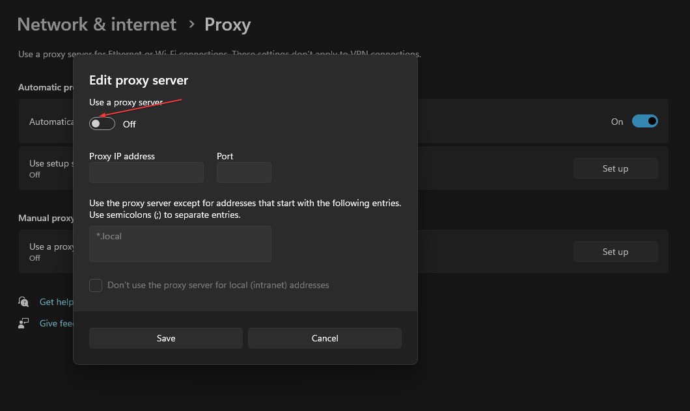Viewport: 690px width, 411px height.
Task: Turn on the Use a proxy server toggle
Action: (102, 124)
